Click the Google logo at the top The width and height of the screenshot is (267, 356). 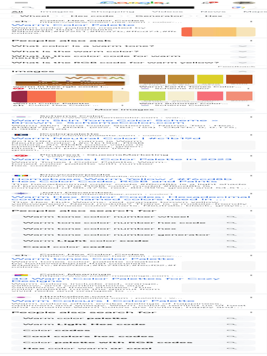(x=133, y=3)
